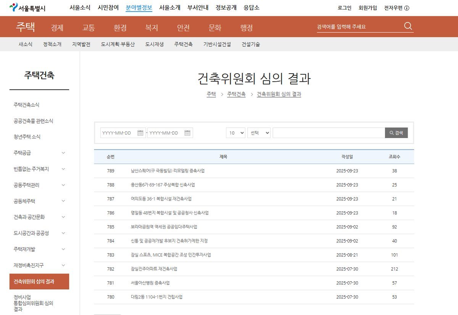Open the rows-per-page dropdown showing 10
This screenshot has height=315, width=458.
[x=235, y=133]
